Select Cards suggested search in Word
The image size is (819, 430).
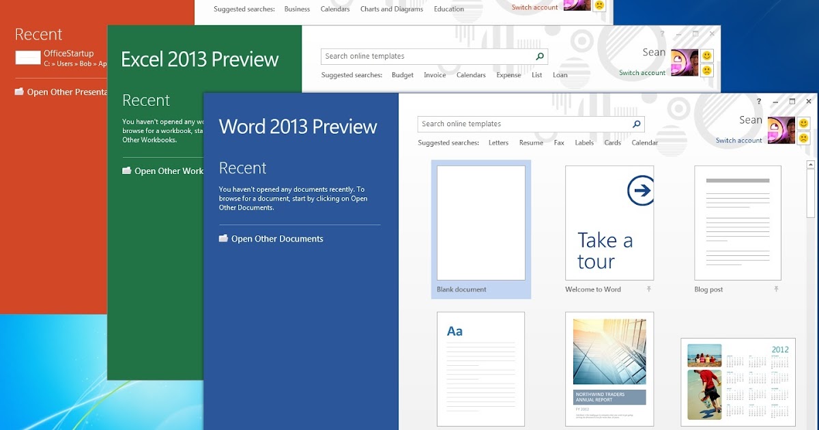[612, 143]
